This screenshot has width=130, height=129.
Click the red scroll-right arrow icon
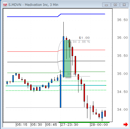pos(126,124)
